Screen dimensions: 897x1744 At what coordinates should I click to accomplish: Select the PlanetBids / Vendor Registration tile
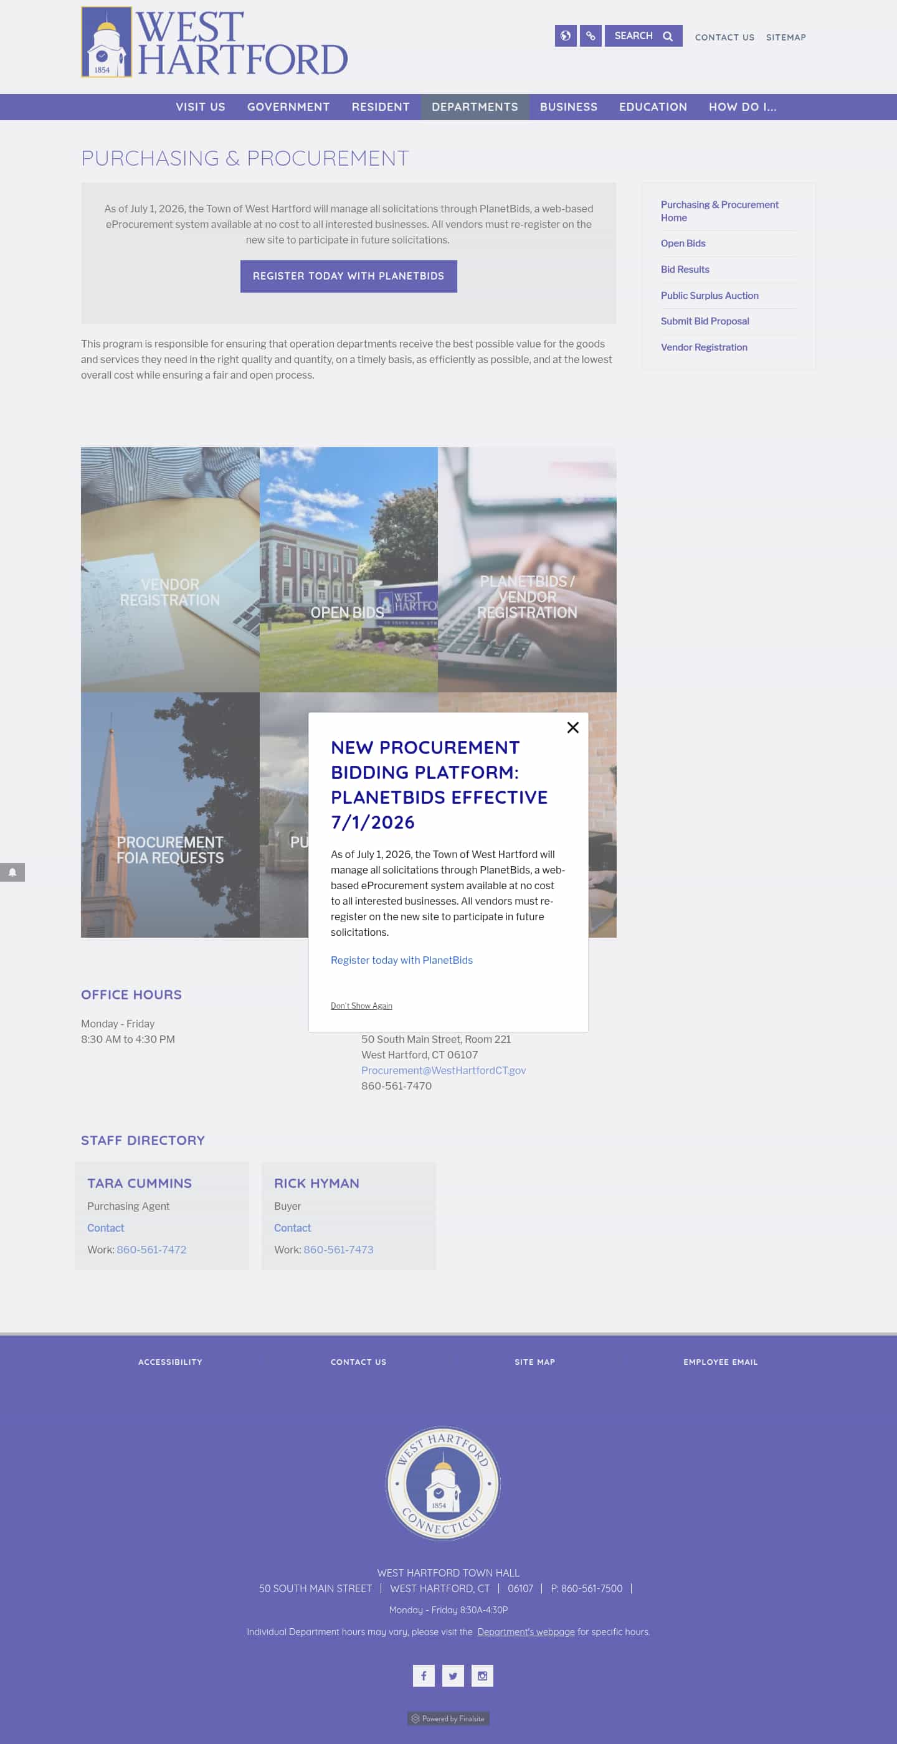click(x=527, y=569)
